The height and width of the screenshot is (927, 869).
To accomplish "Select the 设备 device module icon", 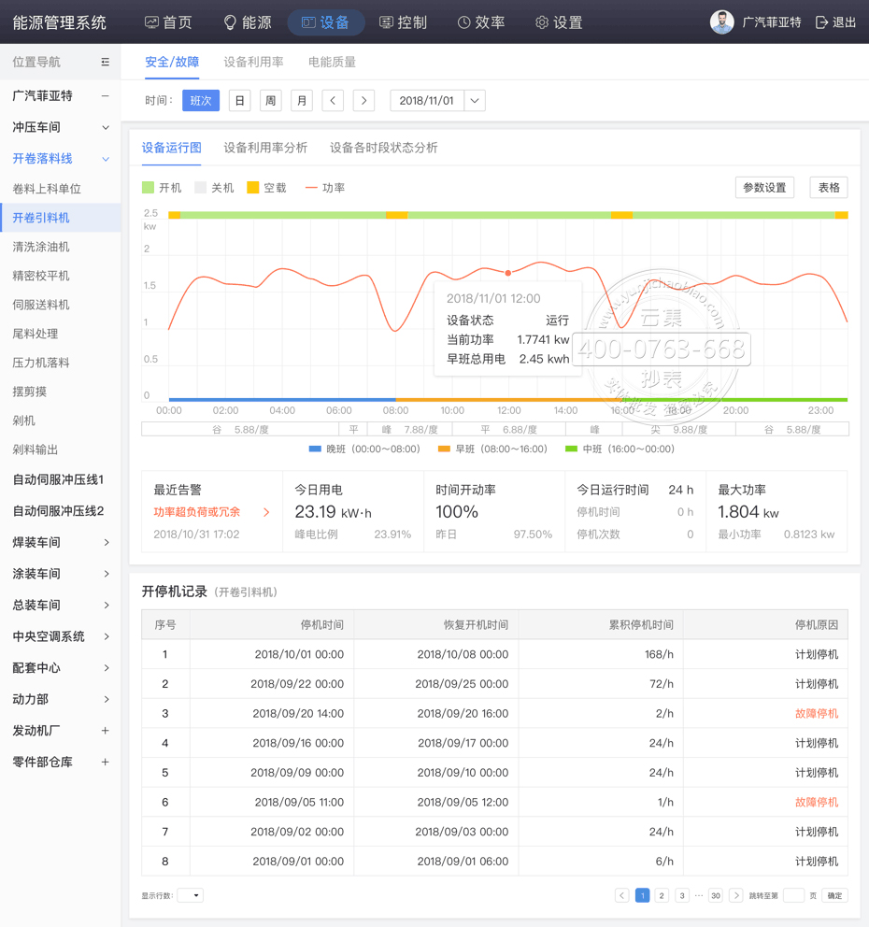I will pyautogui.click(x=309, y=23).
